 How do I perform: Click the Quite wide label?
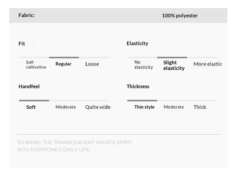[98, 107]
